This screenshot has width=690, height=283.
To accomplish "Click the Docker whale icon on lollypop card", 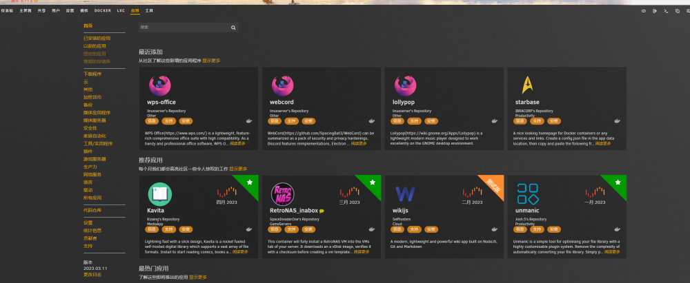I will point(494,121).
